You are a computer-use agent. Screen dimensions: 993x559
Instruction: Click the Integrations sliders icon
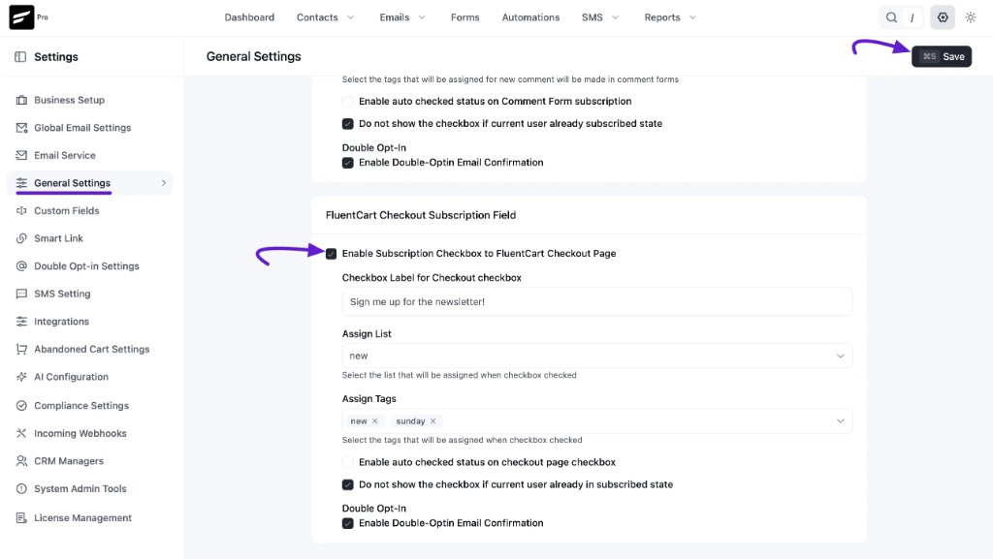[x=21, y=322]
